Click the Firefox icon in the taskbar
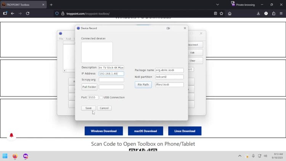 coord(15,156)
